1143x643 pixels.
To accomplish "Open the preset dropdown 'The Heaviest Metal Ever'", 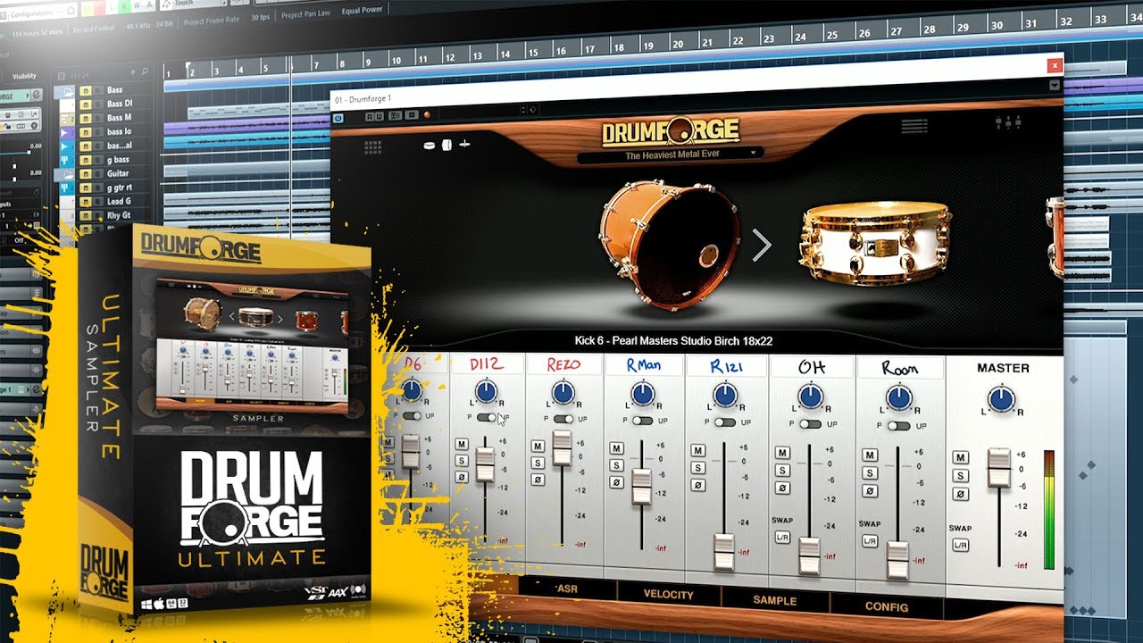I will (671, 154).
